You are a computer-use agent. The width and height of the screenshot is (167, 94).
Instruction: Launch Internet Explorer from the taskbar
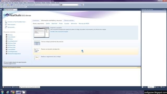pyautogui.click(x=8, y=92)
